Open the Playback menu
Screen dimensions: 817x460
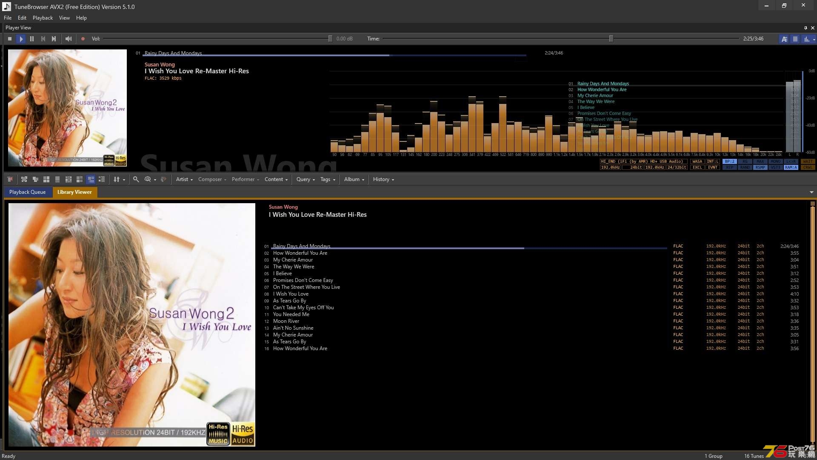pos(43,18)
